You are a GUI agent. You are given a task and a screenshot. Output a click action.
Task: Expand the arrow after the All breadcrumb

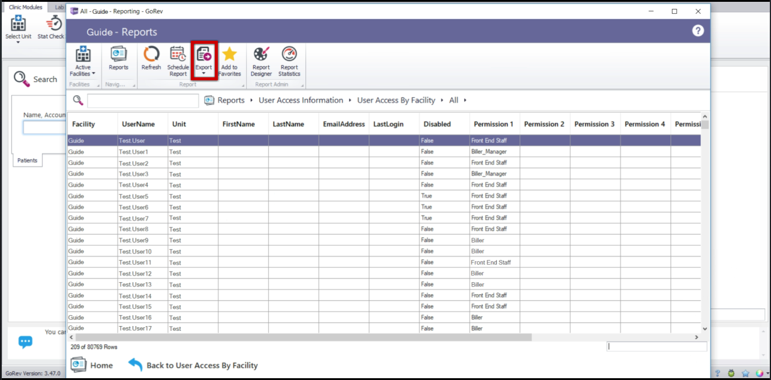pos(465,101)
